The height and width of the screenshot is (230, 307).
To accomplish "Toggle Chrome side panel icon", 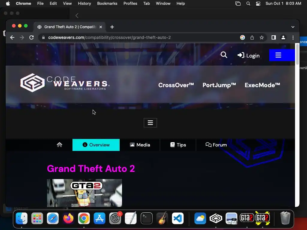I will pyautogui.click(x=274, y=37).
